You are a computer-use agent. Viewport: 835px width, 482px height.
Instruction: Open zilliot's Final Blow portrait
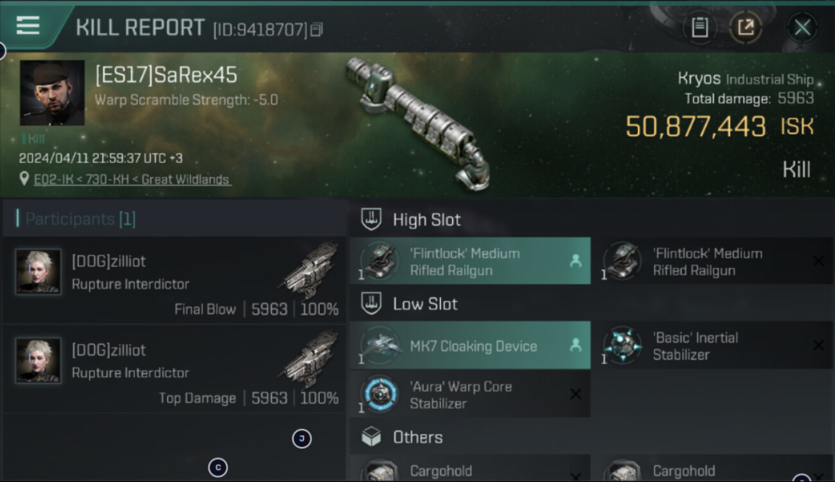pyautogui.click(x=39, y=271)
